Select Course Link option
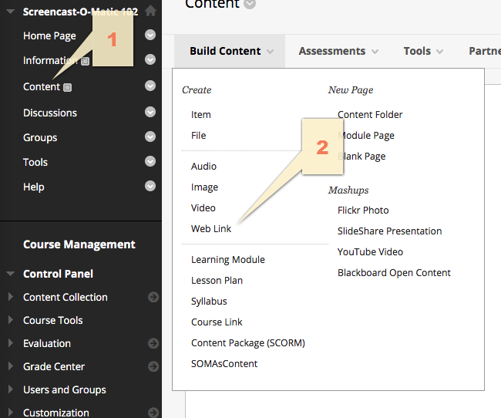The image size is (501, 418). pos(217,322)
